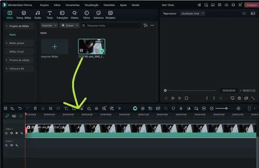The width and height of the screenshot is (259, 168).
Task: Lock the Vídeo 1 track folder icon
Action: tap(6, 133)
